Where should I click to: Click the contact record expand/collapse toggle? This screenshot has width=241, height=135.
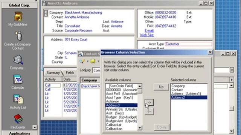(x=46, y=13)
